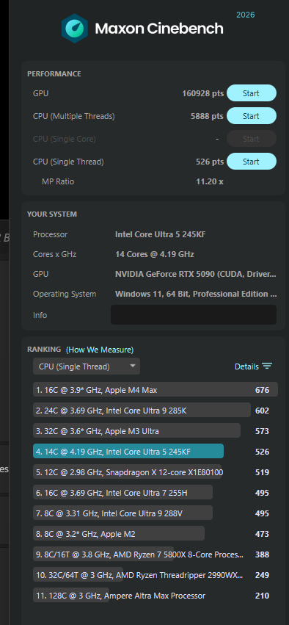Image resolution: width=289 pixels, height=625 pixels.
Task: Click the Cinebench gauge logo icon
Action: pyautogui.click(x=74, y=29)
